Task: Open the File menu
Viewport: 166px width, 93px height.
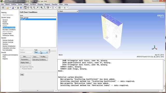Action: pyautogui.click(x=2, y=4)
